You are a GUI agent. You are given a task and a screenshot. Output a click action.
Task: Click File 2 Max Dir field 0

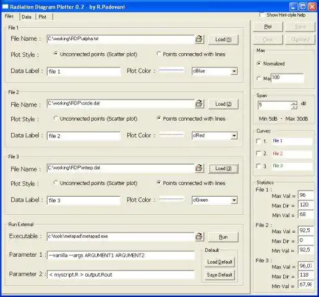(x=306, y=241)
